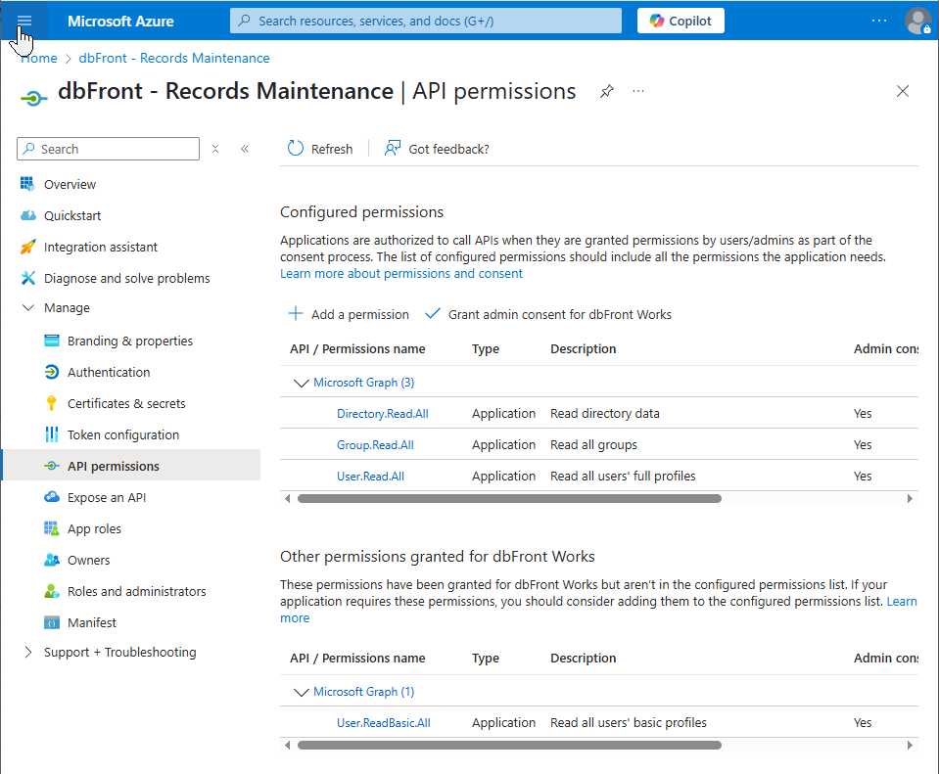939x774 pixels.
Task: Click the global search resources field
Action: [x=426, y=21]
